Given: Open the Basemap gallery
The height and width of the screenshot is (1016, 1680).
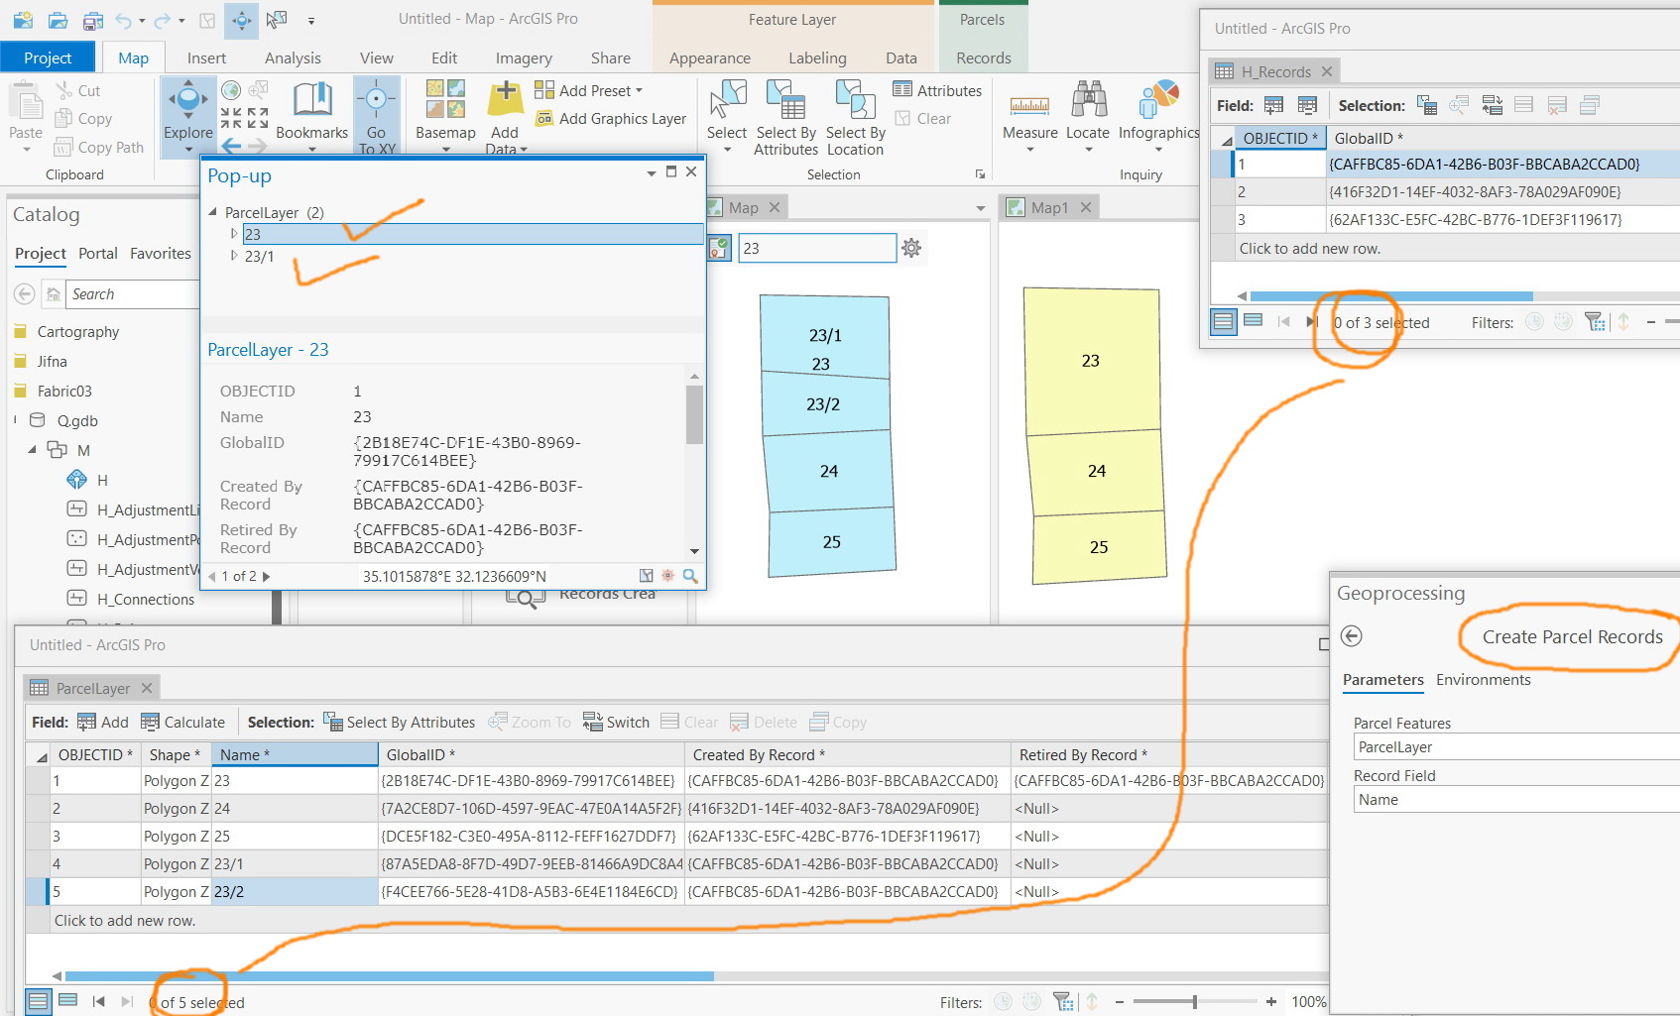Looking at the screenshot, I should coord(445,115).
